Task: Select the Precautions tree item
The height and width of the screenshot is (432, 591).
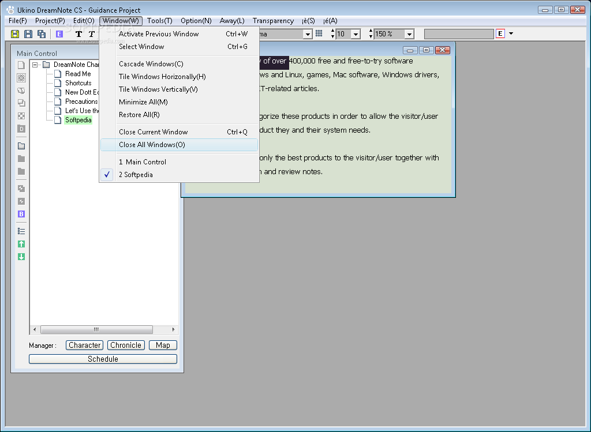Action: [81, 102]
